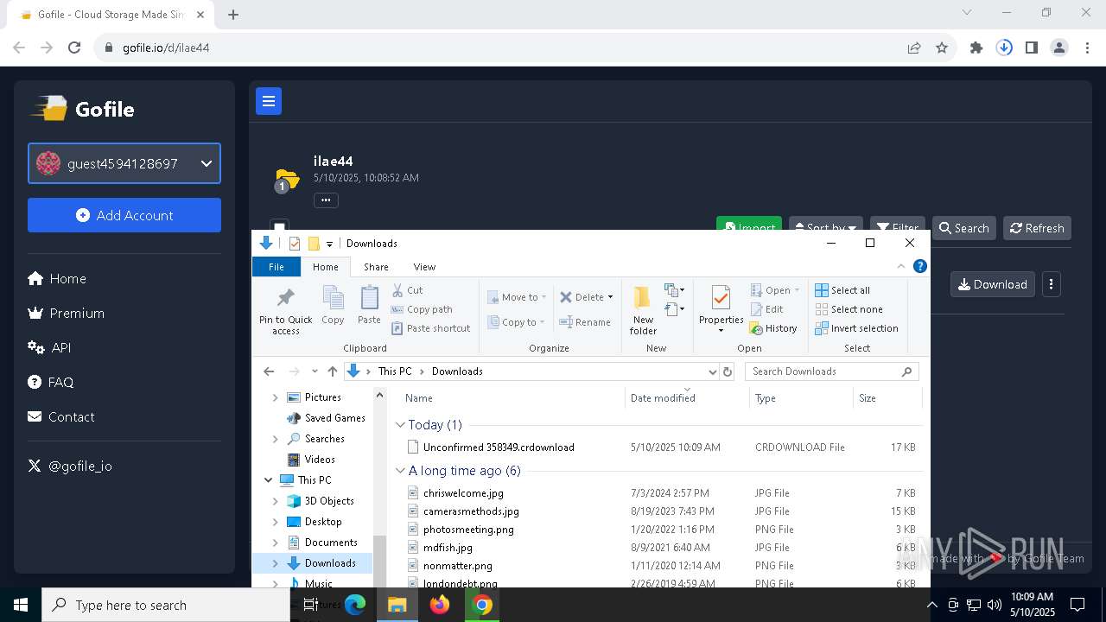
Task: Open the Contact link in the sidebar
Action: point(61,416)
